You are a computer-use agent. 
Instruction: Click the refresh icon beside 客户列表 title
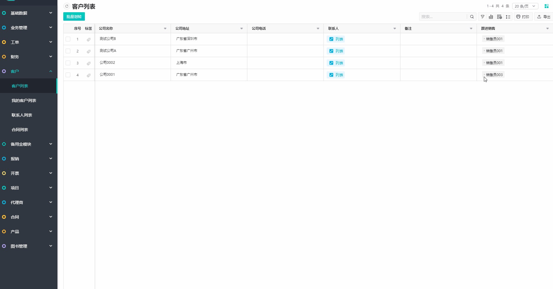pos(67,6)
